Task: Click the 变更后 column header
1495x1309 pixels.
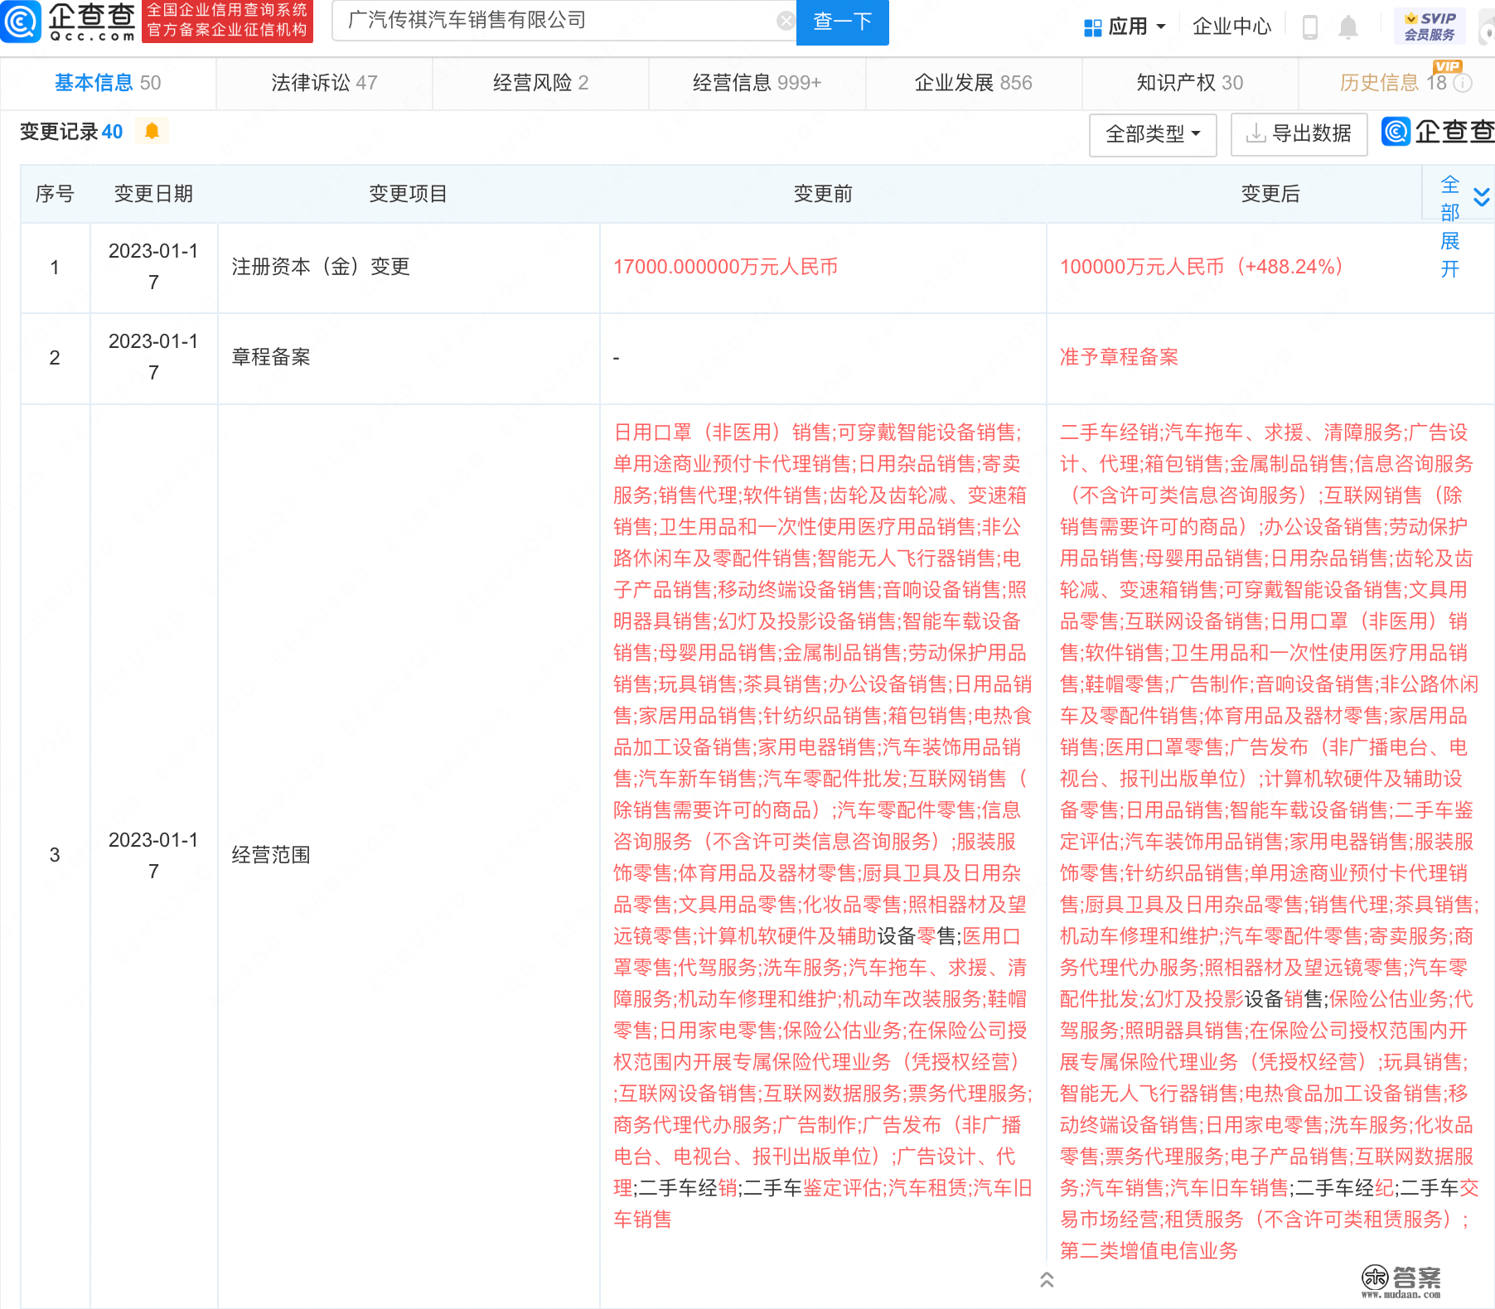Action: (x=1270, y=194)
